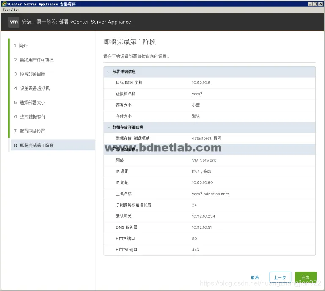Click the HTTPS port value 443
Viewport: 325px width, 291px height.
(x=195, y=250)
